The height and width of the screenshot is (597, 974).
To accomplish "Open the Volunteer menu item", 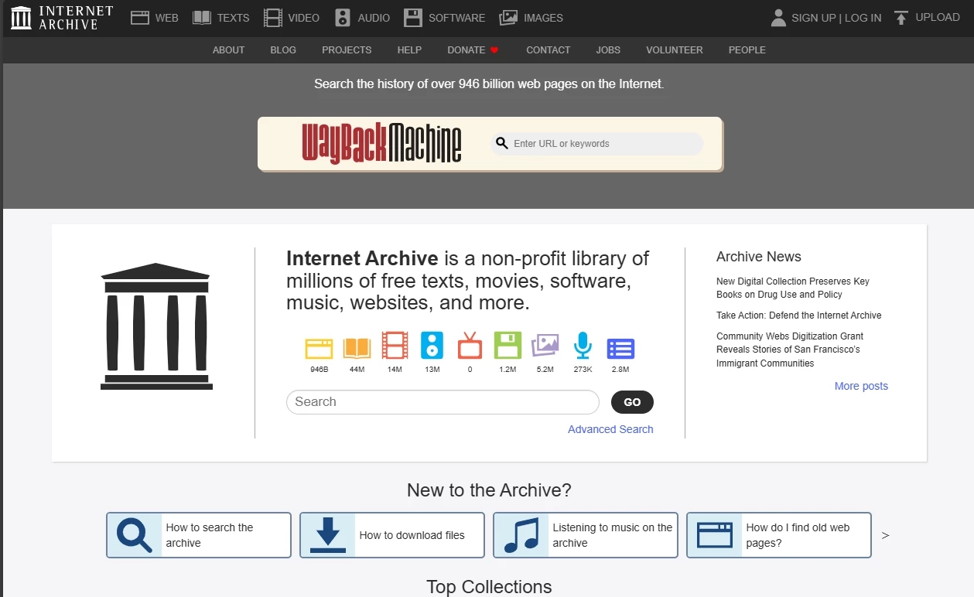I will 675,49.
